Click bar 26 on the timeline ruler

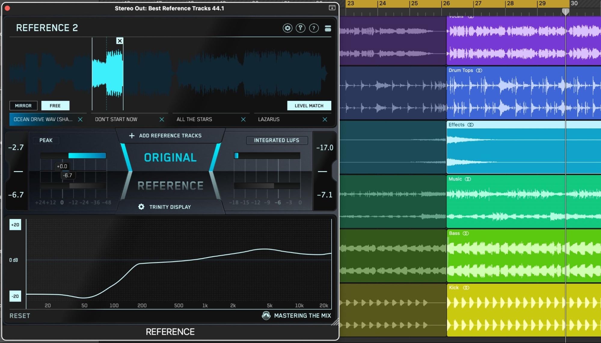coord(447,4)
